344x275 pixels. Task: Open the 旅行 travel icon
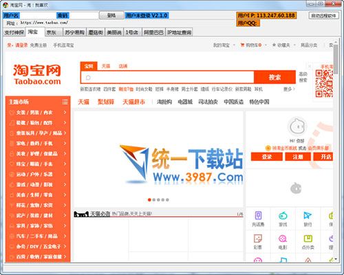(308, 216)
